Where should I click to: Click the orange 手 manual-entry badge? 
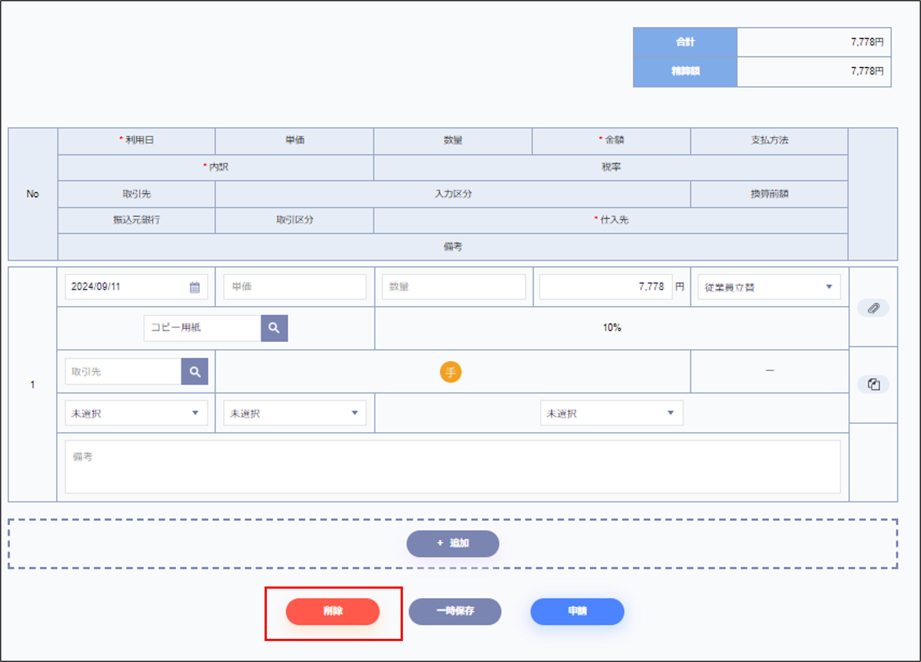click(450, 372)
